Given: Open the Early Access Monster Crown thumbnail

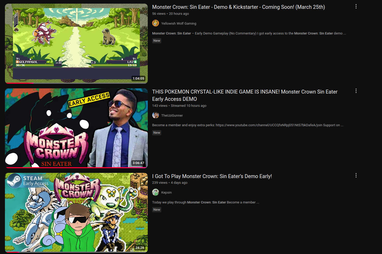Looking at the screenshot, I should [76, 128].
